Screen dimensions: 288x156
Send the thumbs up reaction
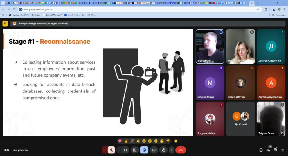tap(126, 141)
